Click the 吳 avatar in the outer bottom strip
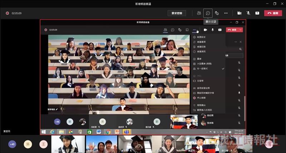This screenshot has height=153, width=286. click(28, 144)
